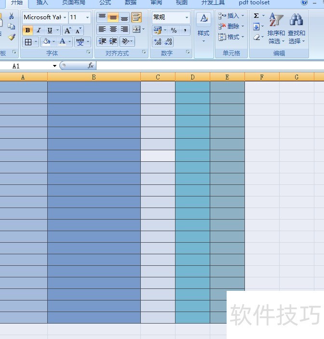Decrease decimal places
This screenshot has height=339, width=324.
168,42
